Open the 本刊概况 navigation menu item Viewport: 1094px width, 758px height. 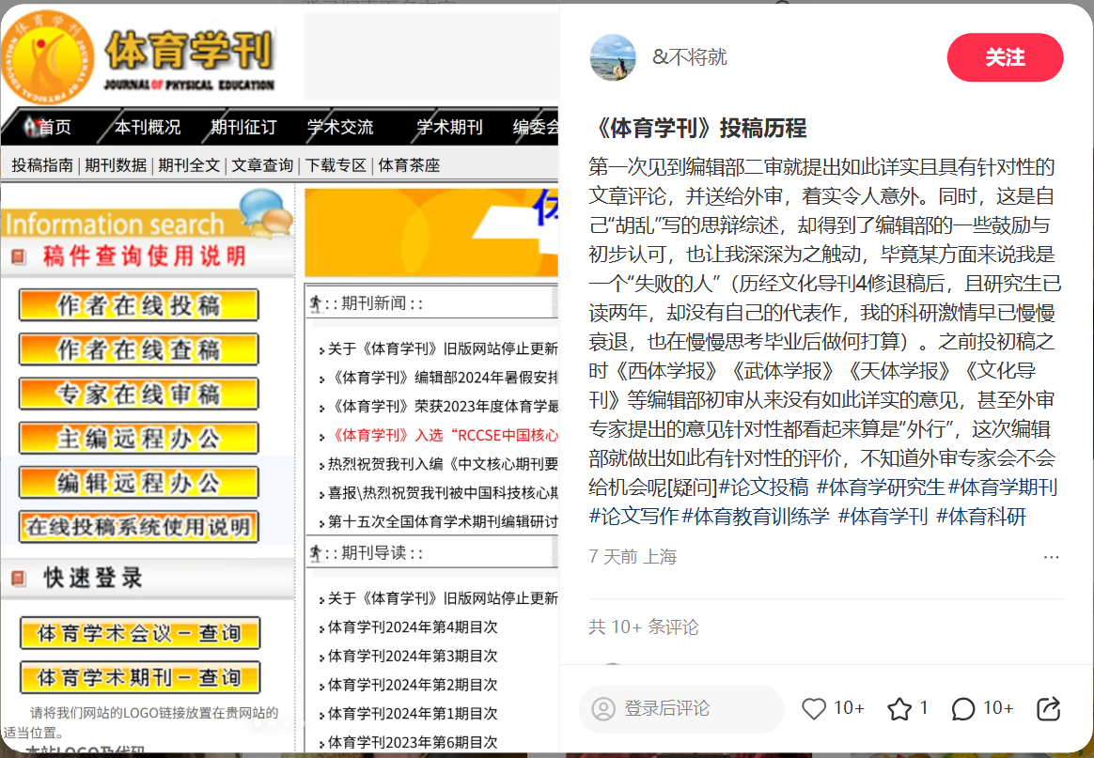148,127
